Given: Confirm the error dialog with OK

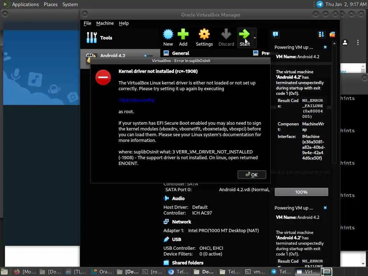Looking at the screenshot, I should click(252, 175).
